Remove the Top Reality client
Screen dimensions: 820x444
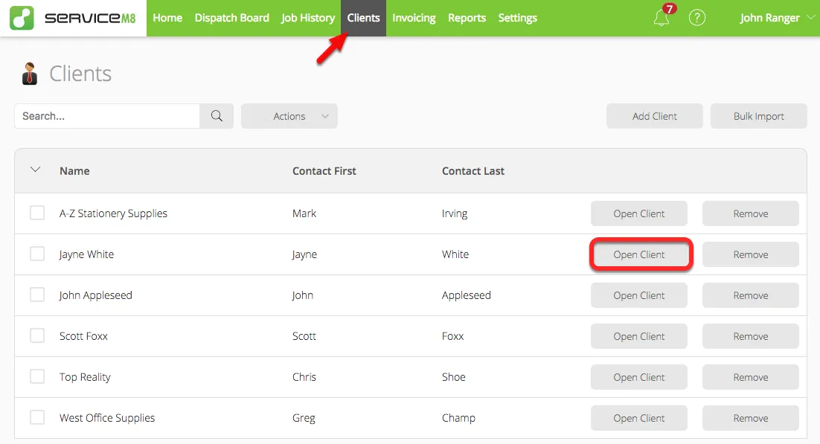pos(750,377)
